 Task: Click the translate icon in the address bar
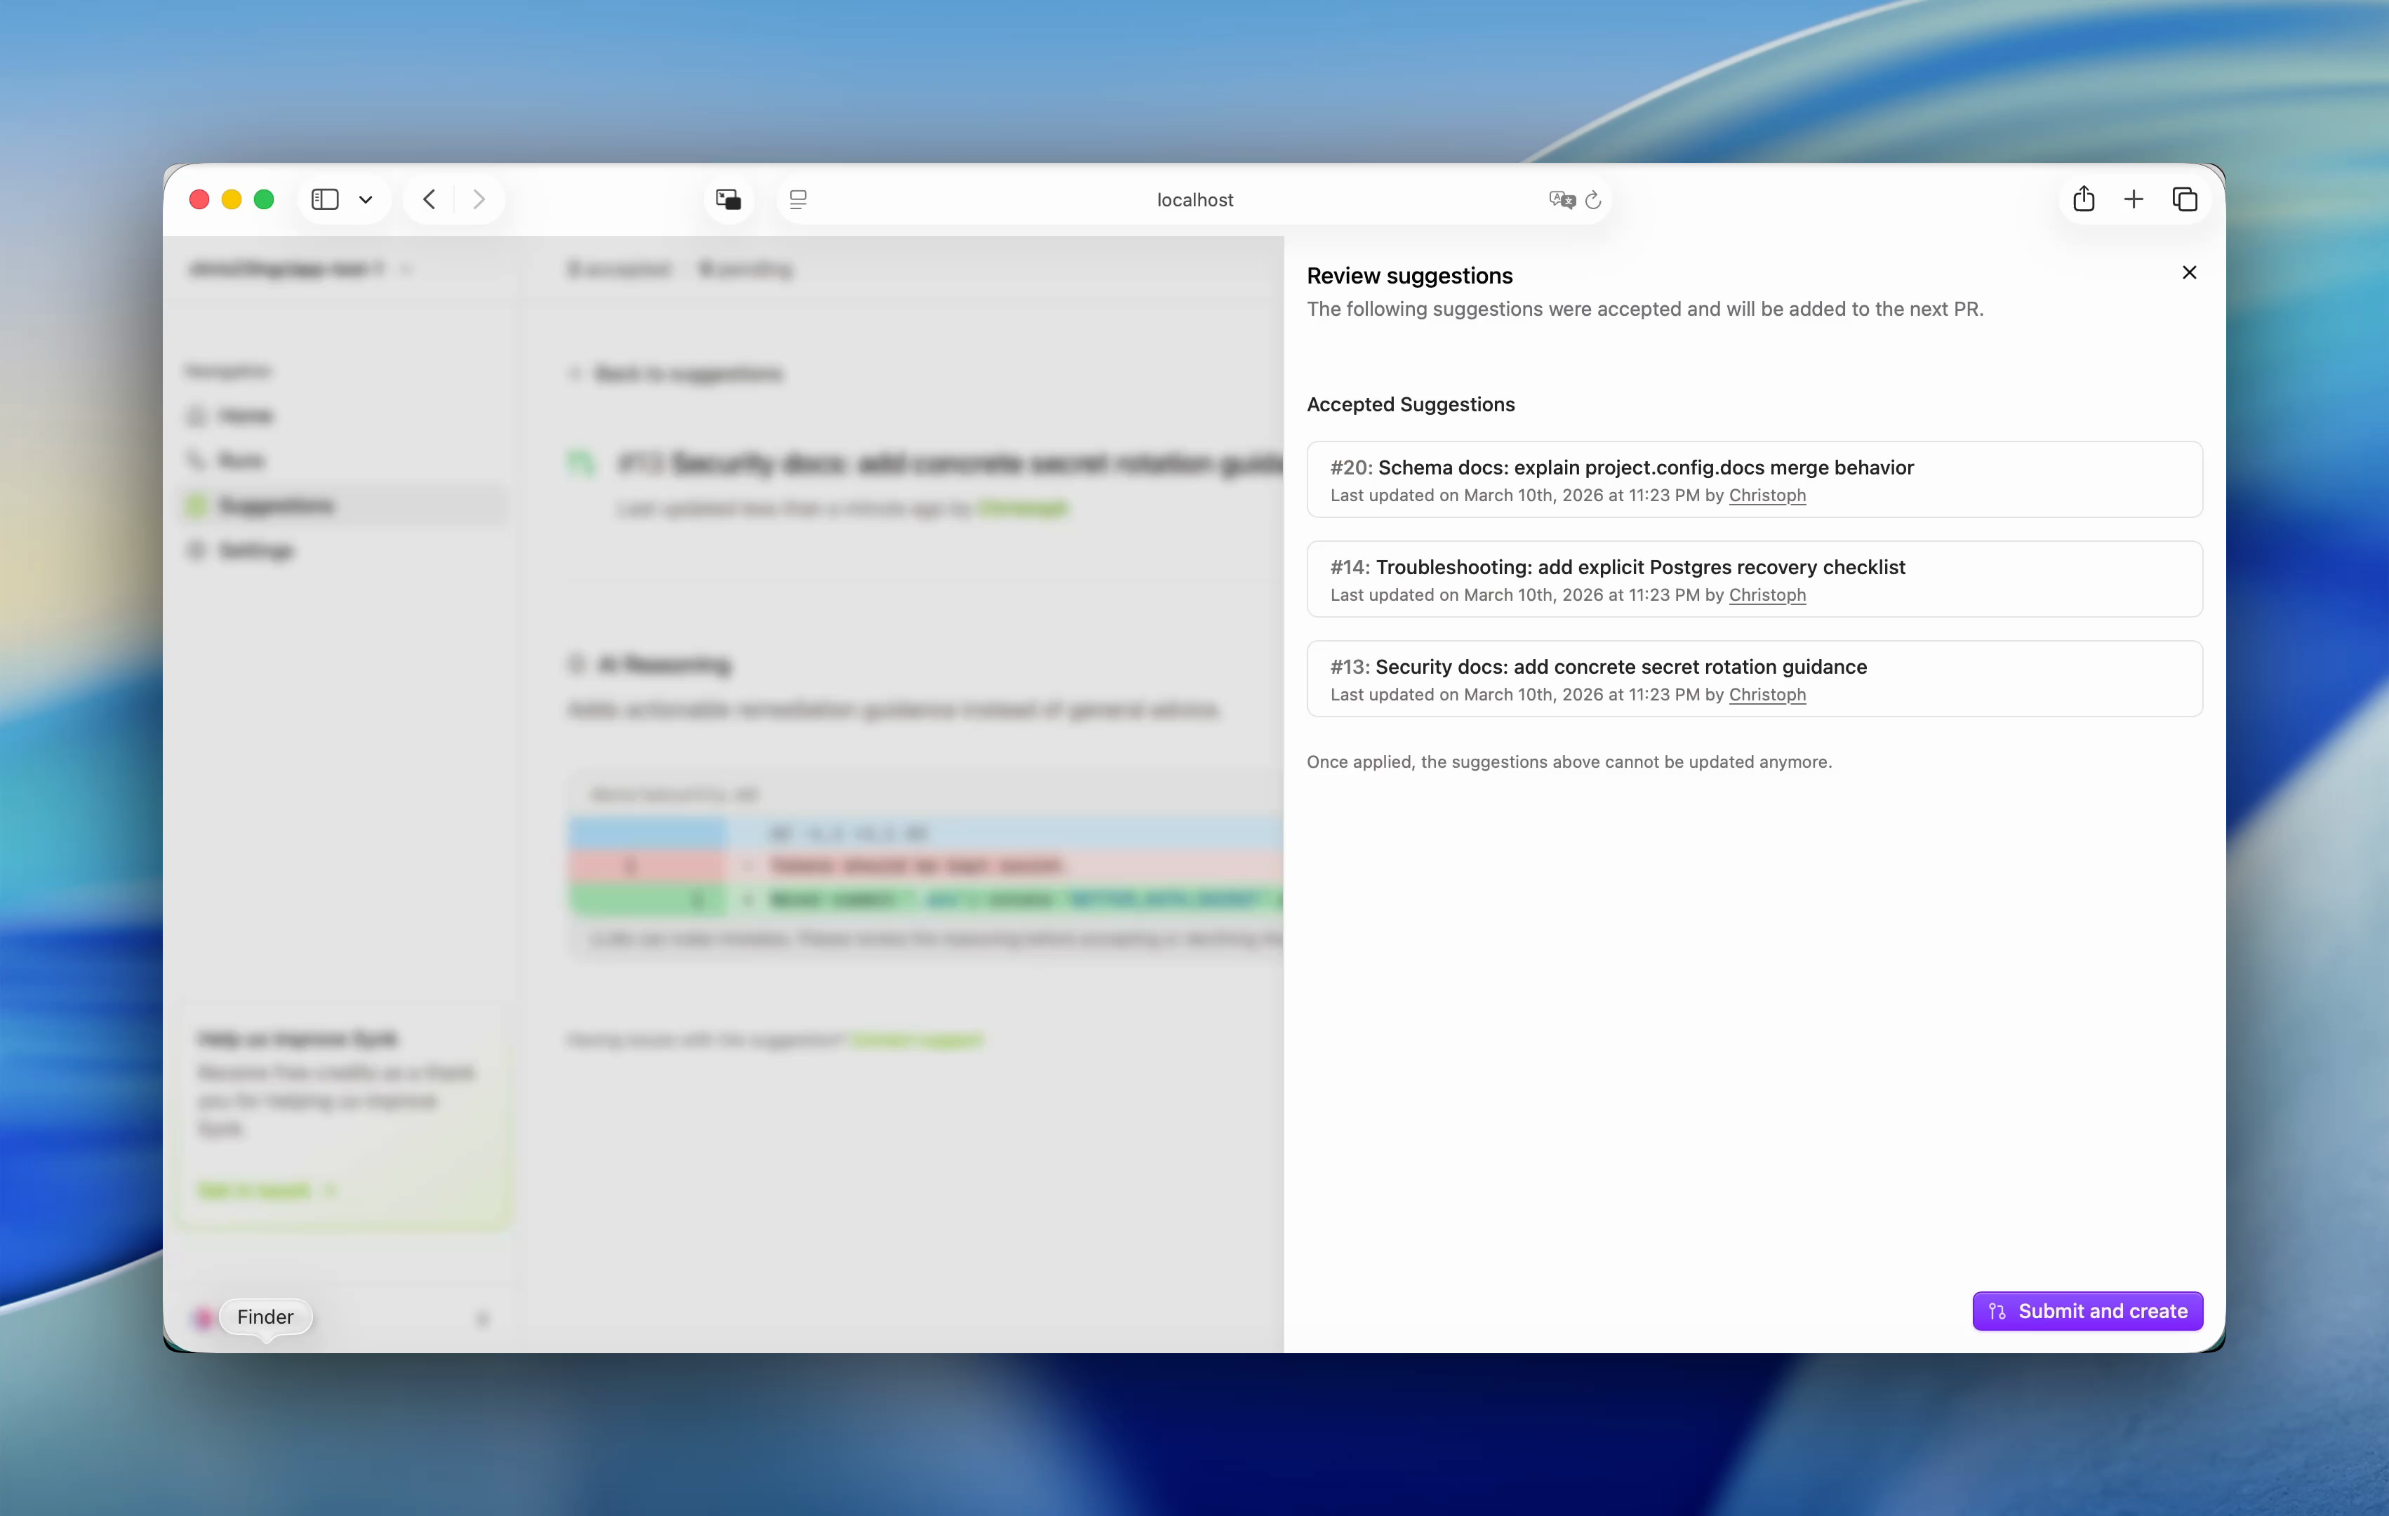point(1561,199)
